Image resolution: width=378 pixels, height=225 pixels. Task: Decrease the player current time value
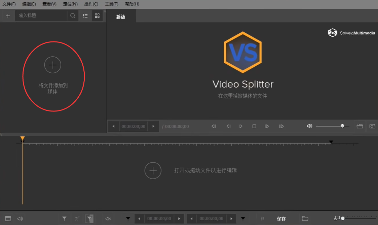(114, 126)
